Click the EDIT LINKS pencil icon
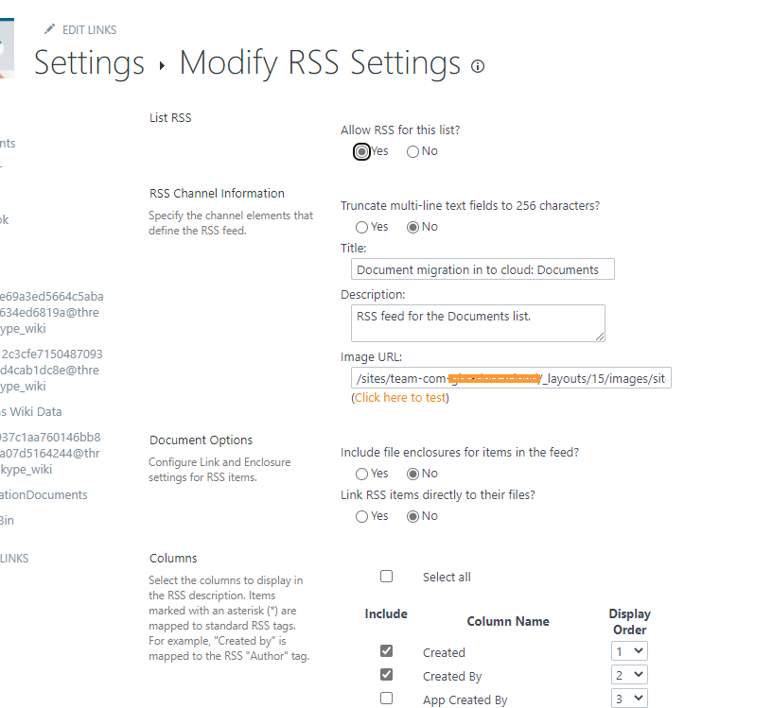The height and width of the screenshot is (708, 772). pyautogui.click(x=49, y=29)
